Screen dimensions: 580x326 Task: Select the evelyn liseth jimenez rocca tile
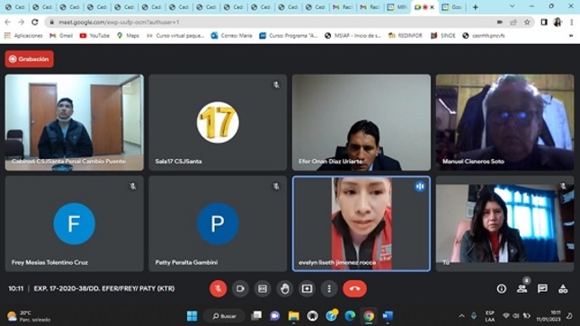(x=361, y=224)
